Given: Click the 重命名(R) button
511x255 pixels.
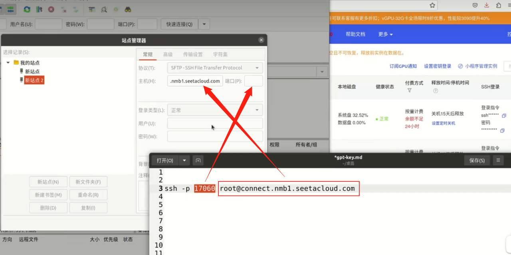Looking at the screenshot, I should 88,195.
